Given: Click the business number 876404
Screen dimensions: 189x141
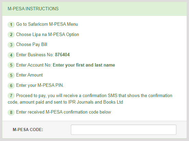Looking at the screenshot, I should (x=62, y=55).
